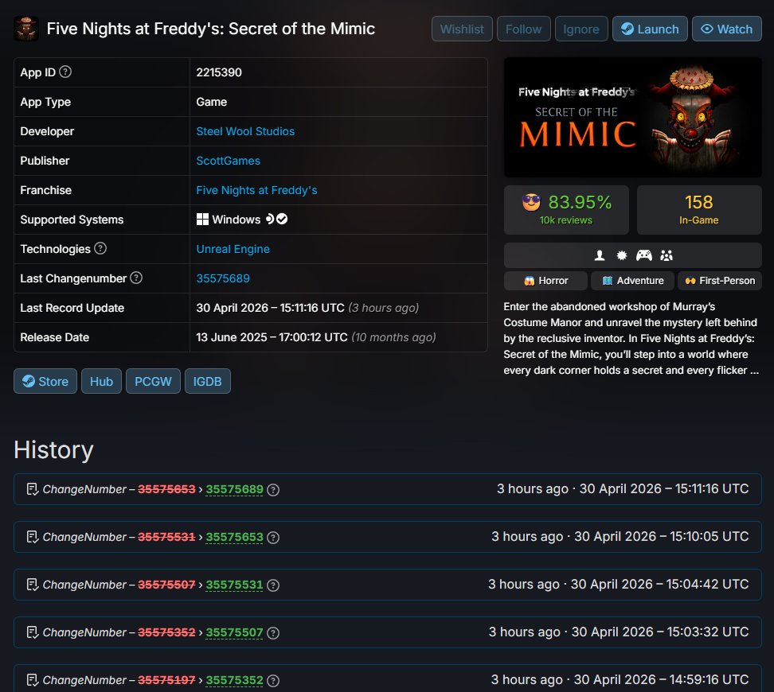This screenshot has width=774, height=692.
Task: Click the Adventure tag
Action: point(633,281)
